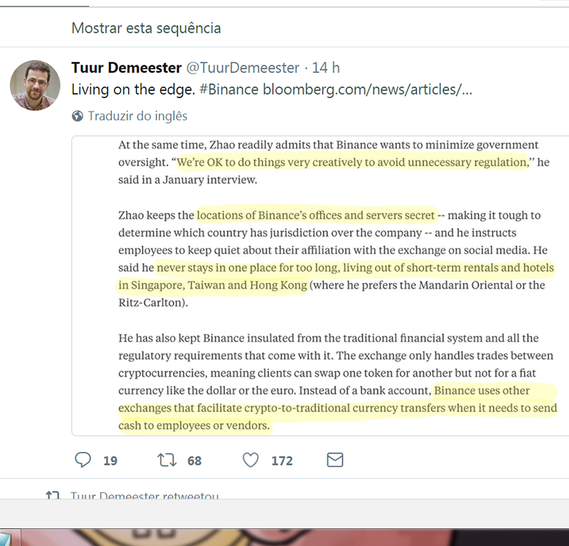The height and width of the screenshot is (546, 569).
Task: Expand Mostrar esta sequência thread
Action: pyautogui.click(x=146, y=28)
